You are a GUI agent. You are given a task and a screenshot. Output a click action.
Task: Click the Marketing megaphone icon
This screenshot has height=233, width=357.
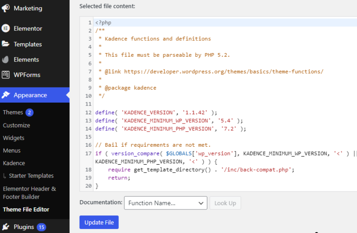click(x=6, y=8)
